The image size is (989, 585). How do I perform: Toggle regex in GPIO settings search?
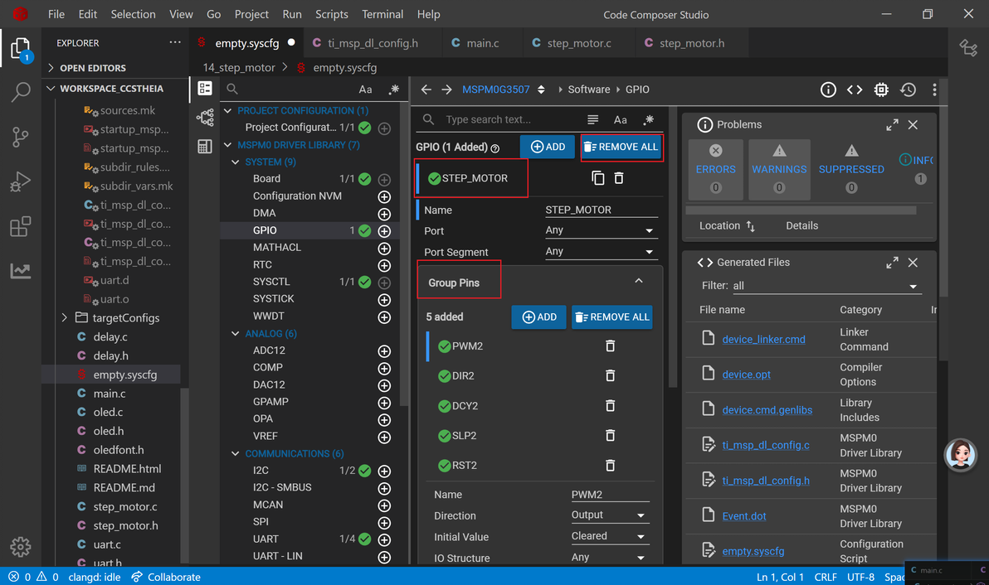pos(648,119)
